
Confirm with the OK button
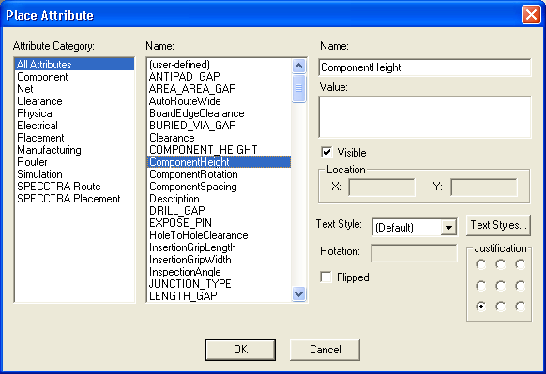pyautogui.click(x=240, y=350)
